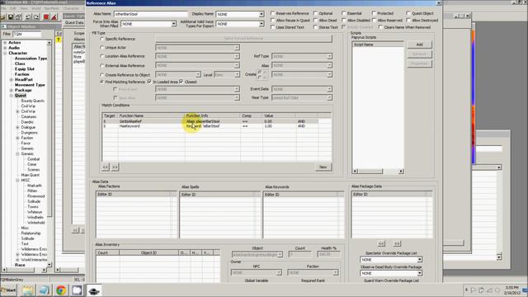This screenshot has width=528, height=297.
Task: Select the GetIsAliasRef condition row
Action: (210, 121)
